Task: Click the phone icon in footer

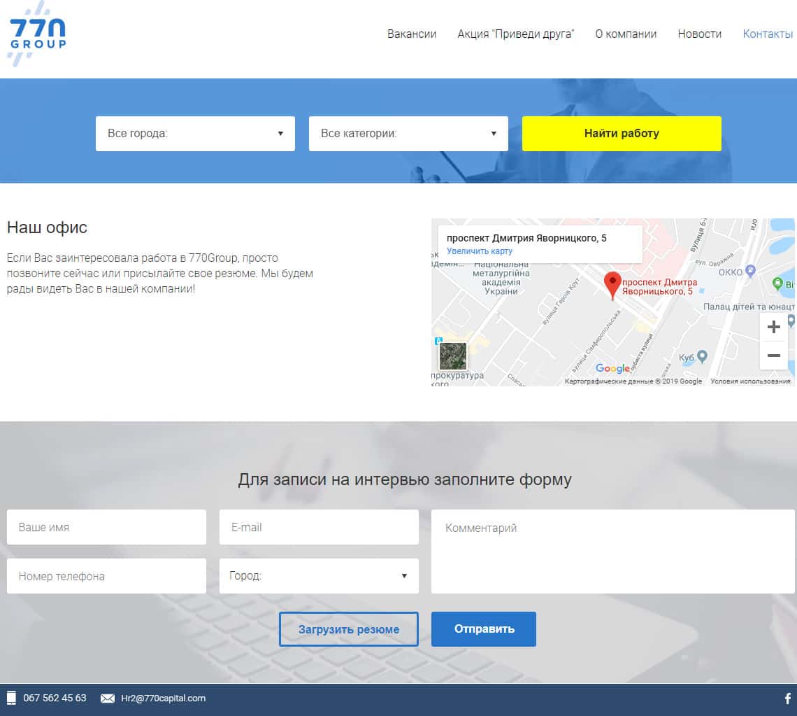Action: pos(12,698)
